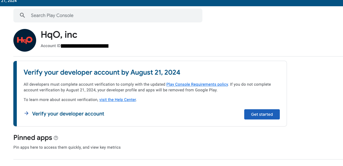Open the Play Console Requirements policy link
This screenshot has height=166, width=343.
pyautogui.click(x=197, y=84)
